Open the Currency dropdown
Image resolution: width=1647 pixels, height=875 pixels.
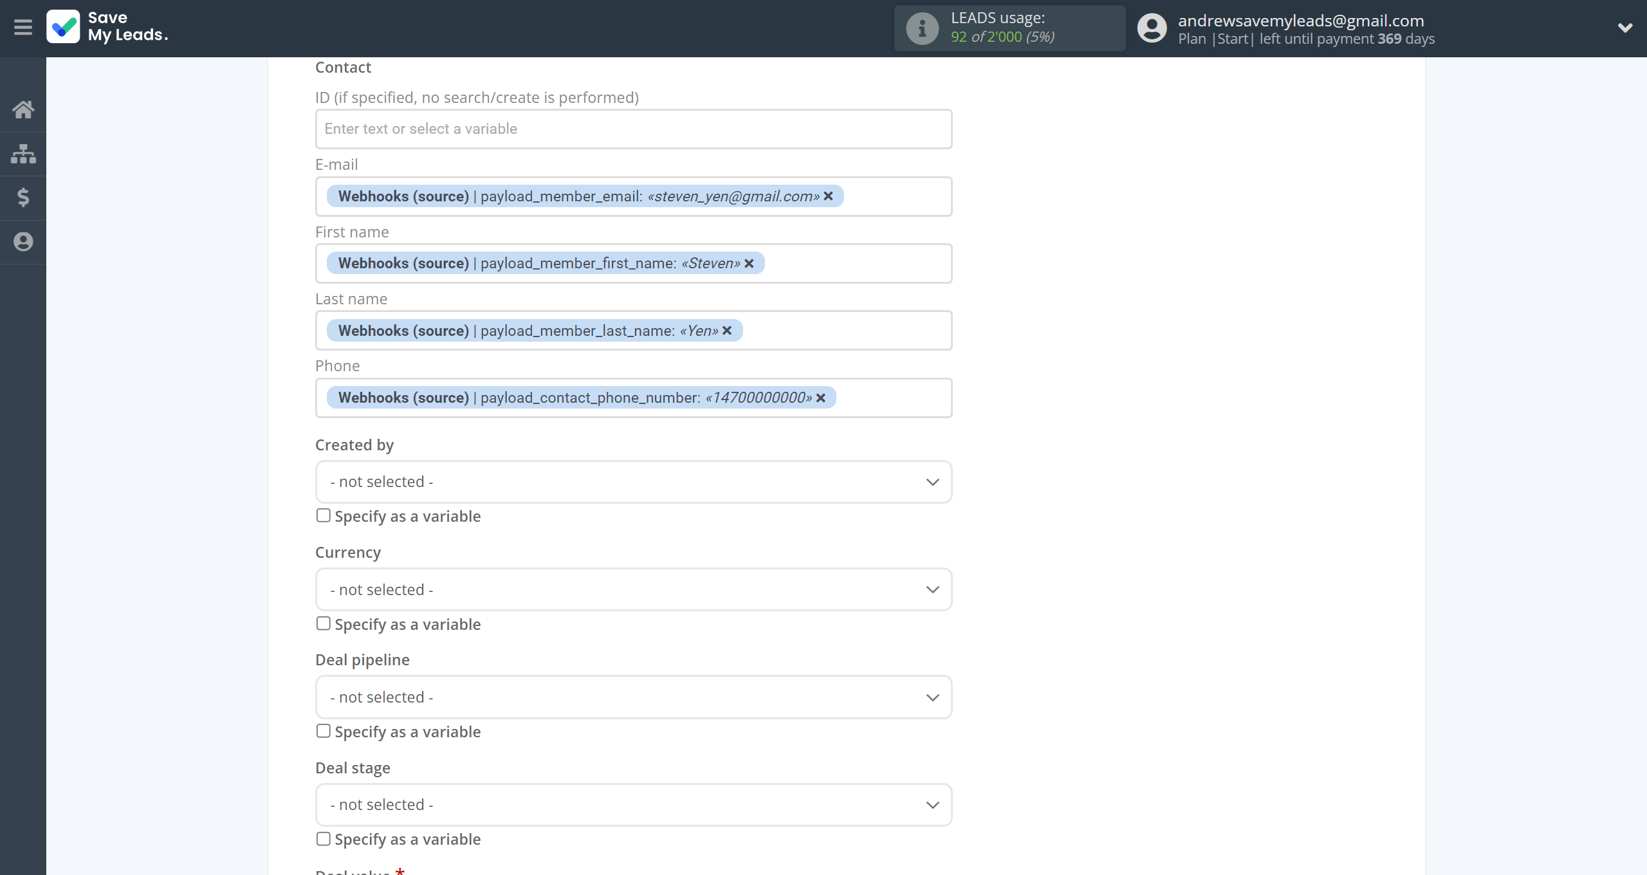coord(634,589)
